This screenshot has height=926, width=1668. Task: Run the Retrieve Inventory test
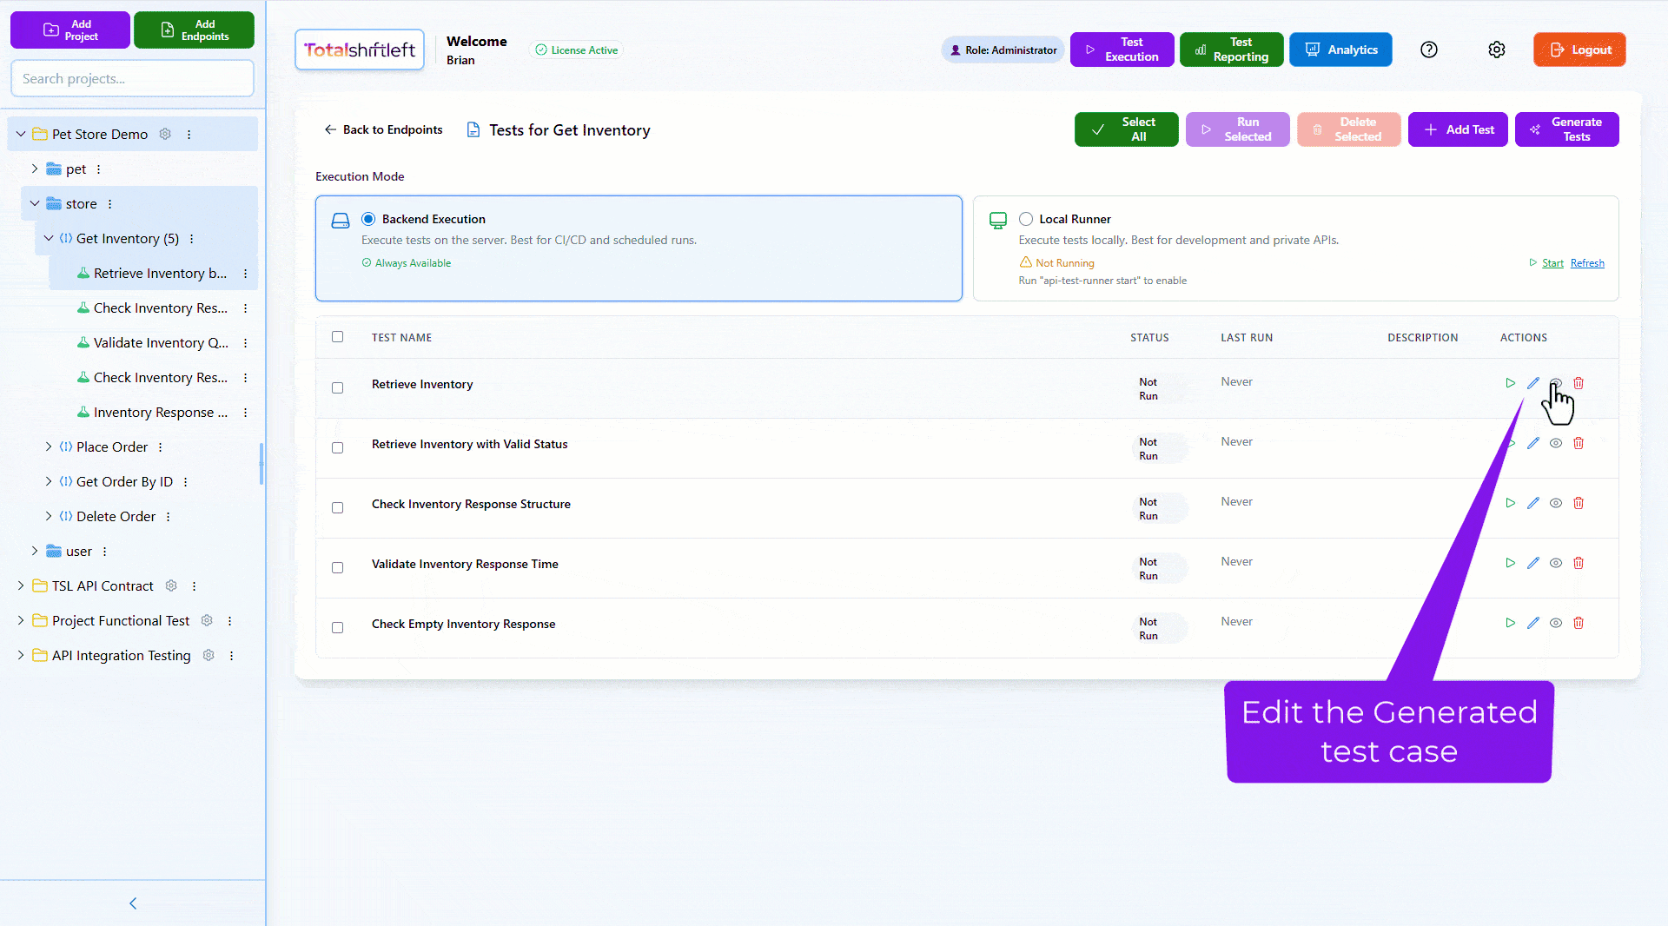coord(1510,382)
